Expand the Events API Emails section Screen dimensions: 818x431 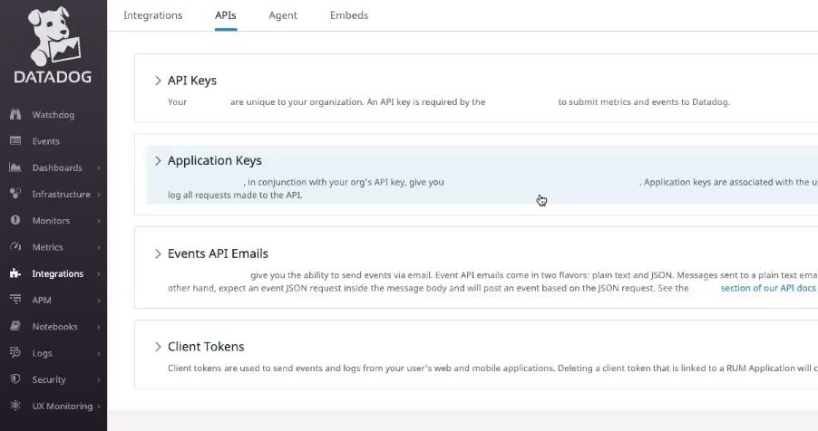point(158,254)
